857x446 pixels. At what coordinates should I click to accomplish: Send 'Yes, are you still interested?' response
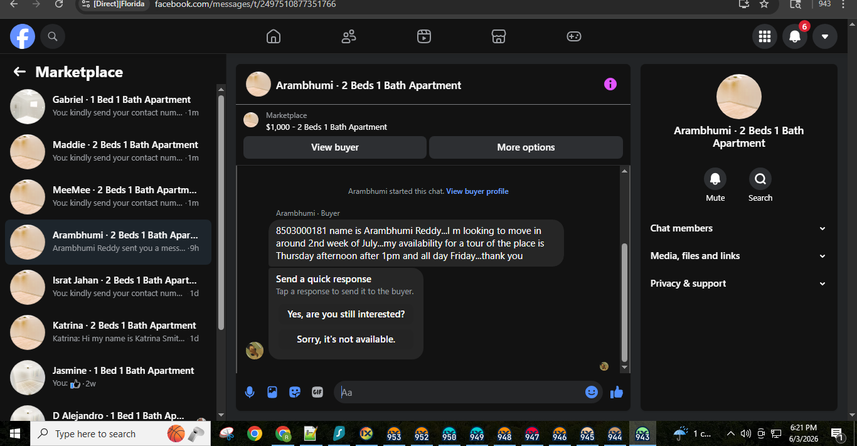pos(346,314)
